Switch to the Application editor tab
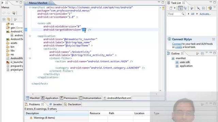This screenshot has width=218, height=122. coord(50,98)
